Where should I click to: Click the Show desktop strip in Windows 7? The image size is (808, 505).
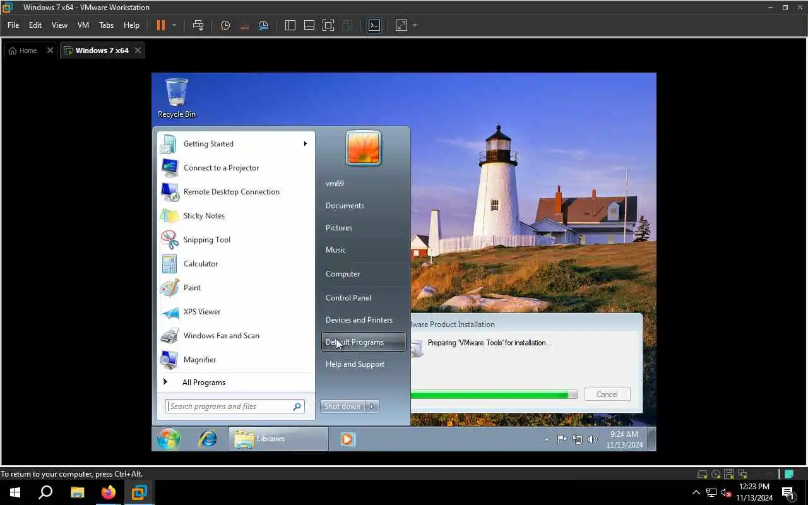tap(652, 439)
